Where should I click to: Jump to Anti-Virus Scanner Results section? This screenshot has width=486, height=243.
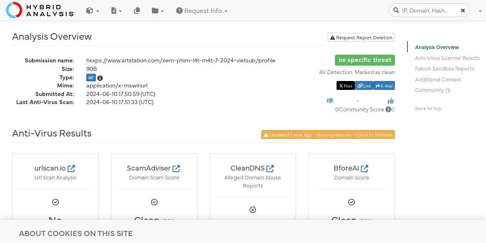click(448, 58)
